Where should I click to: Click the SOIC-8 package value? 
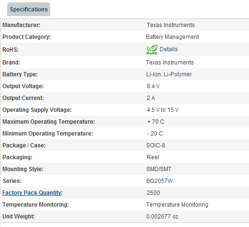click(x=156, y=145)
